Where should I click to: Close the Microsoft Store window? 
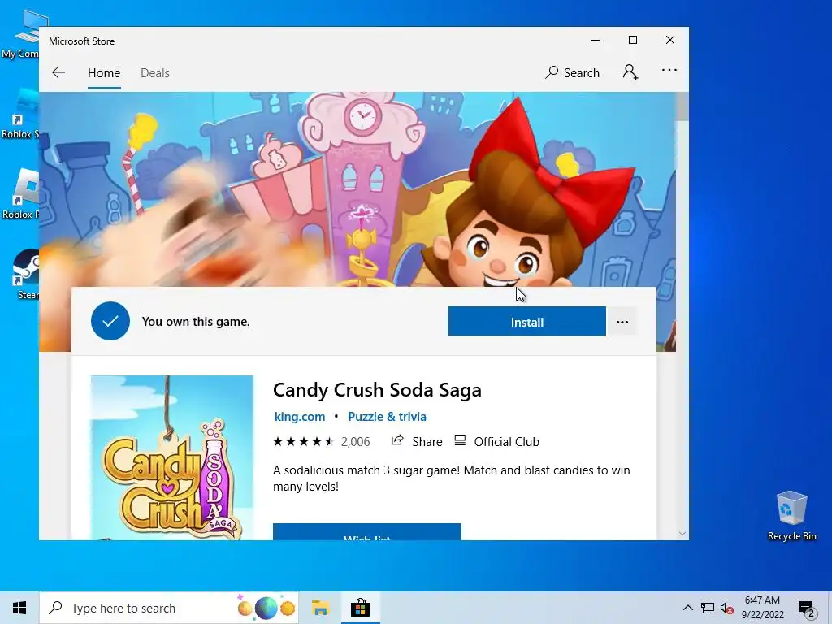[670, 41]
